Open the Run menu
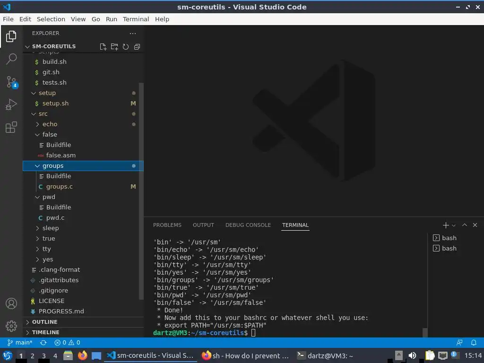The image size is (484, 363). [112, 19]
